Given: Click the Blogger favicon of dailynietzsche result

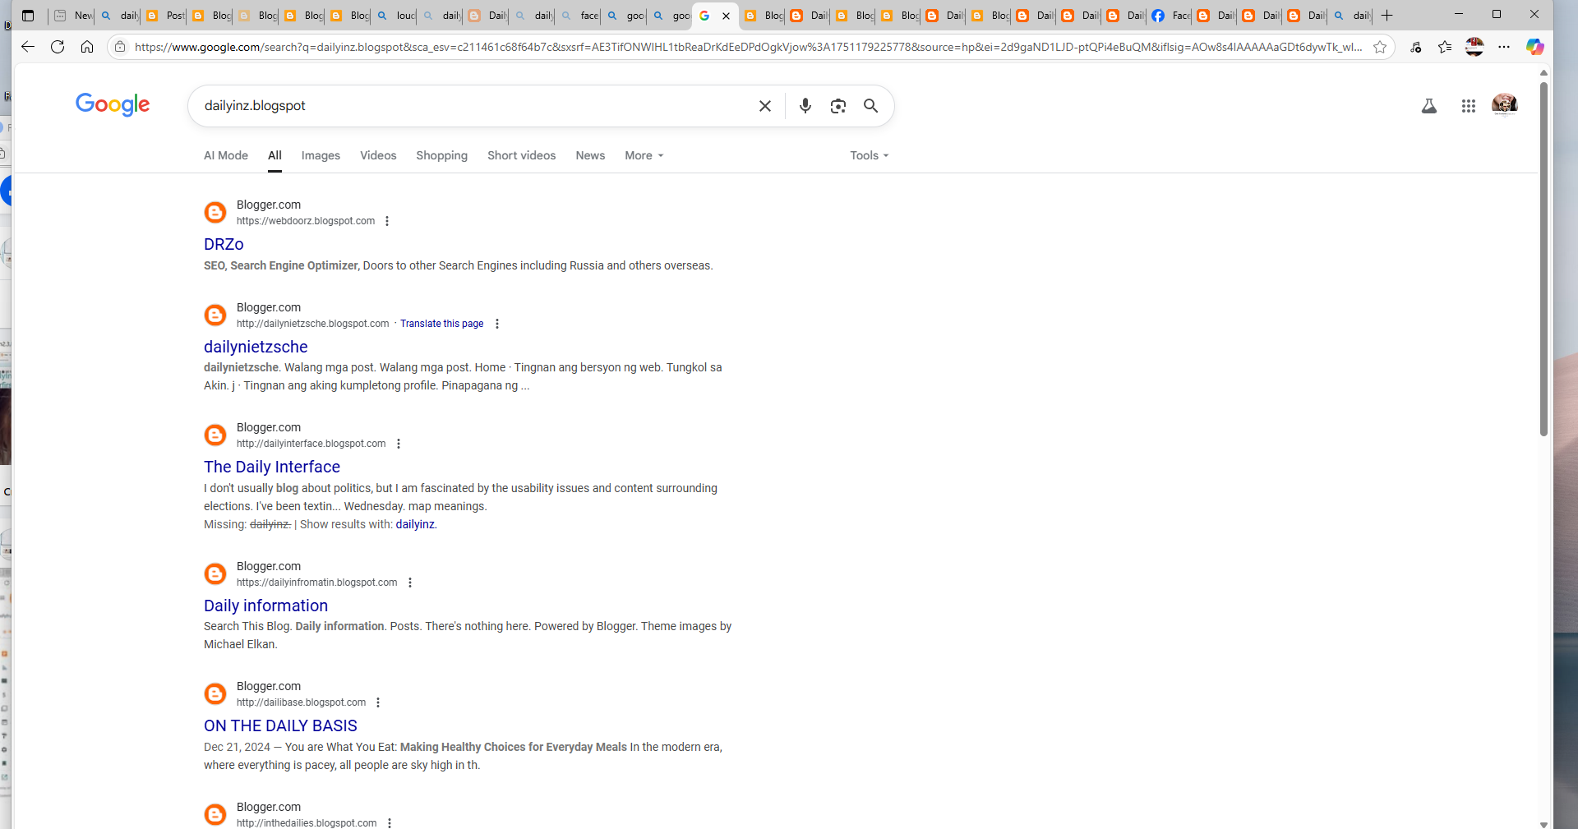Looking at the screenshot, I should [x=215, y=315].
